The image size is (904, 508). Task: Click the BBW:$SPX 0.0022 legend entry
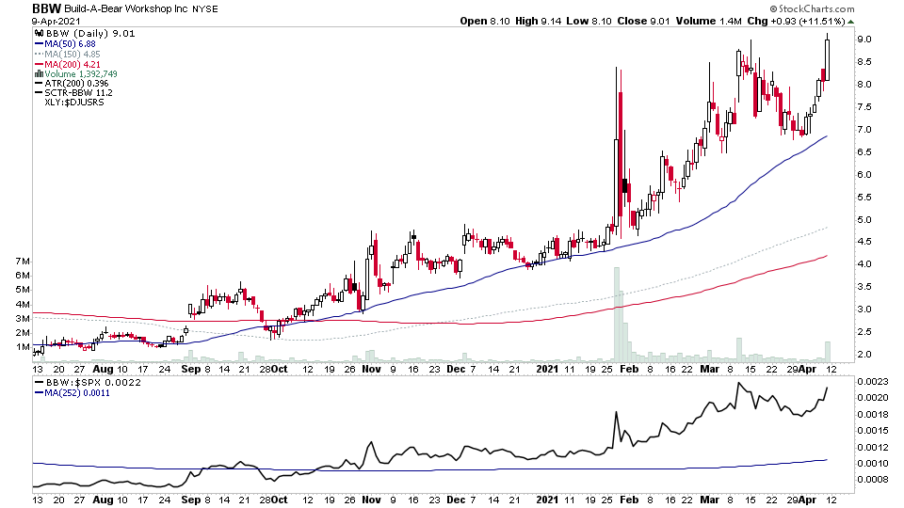click(x=93, y=383)
